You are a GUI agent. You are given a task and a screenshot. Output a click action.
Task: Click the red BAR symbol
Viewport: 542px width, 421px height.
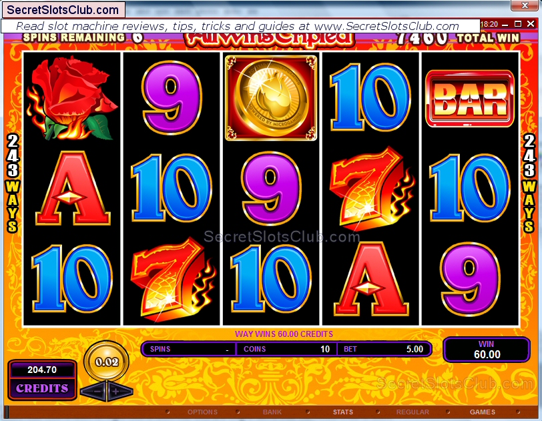pos(470,99)
